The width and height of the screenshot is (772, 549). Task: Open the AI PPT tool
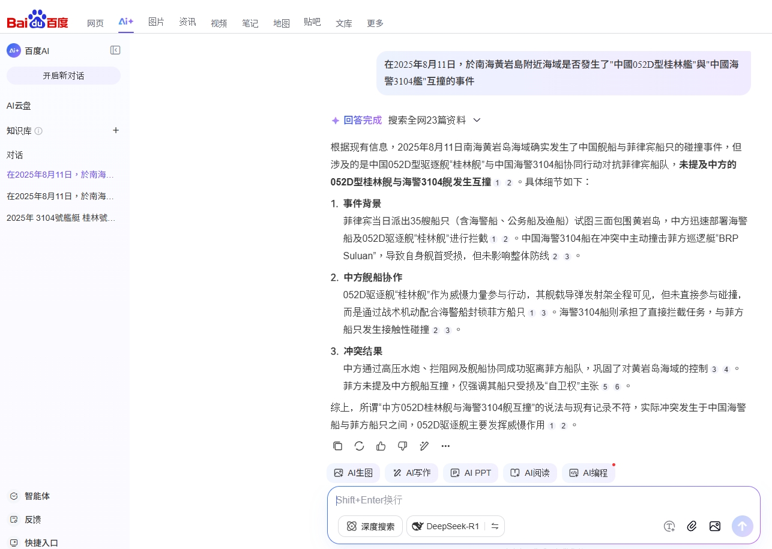pyautogui.click(x=471, y=473)
